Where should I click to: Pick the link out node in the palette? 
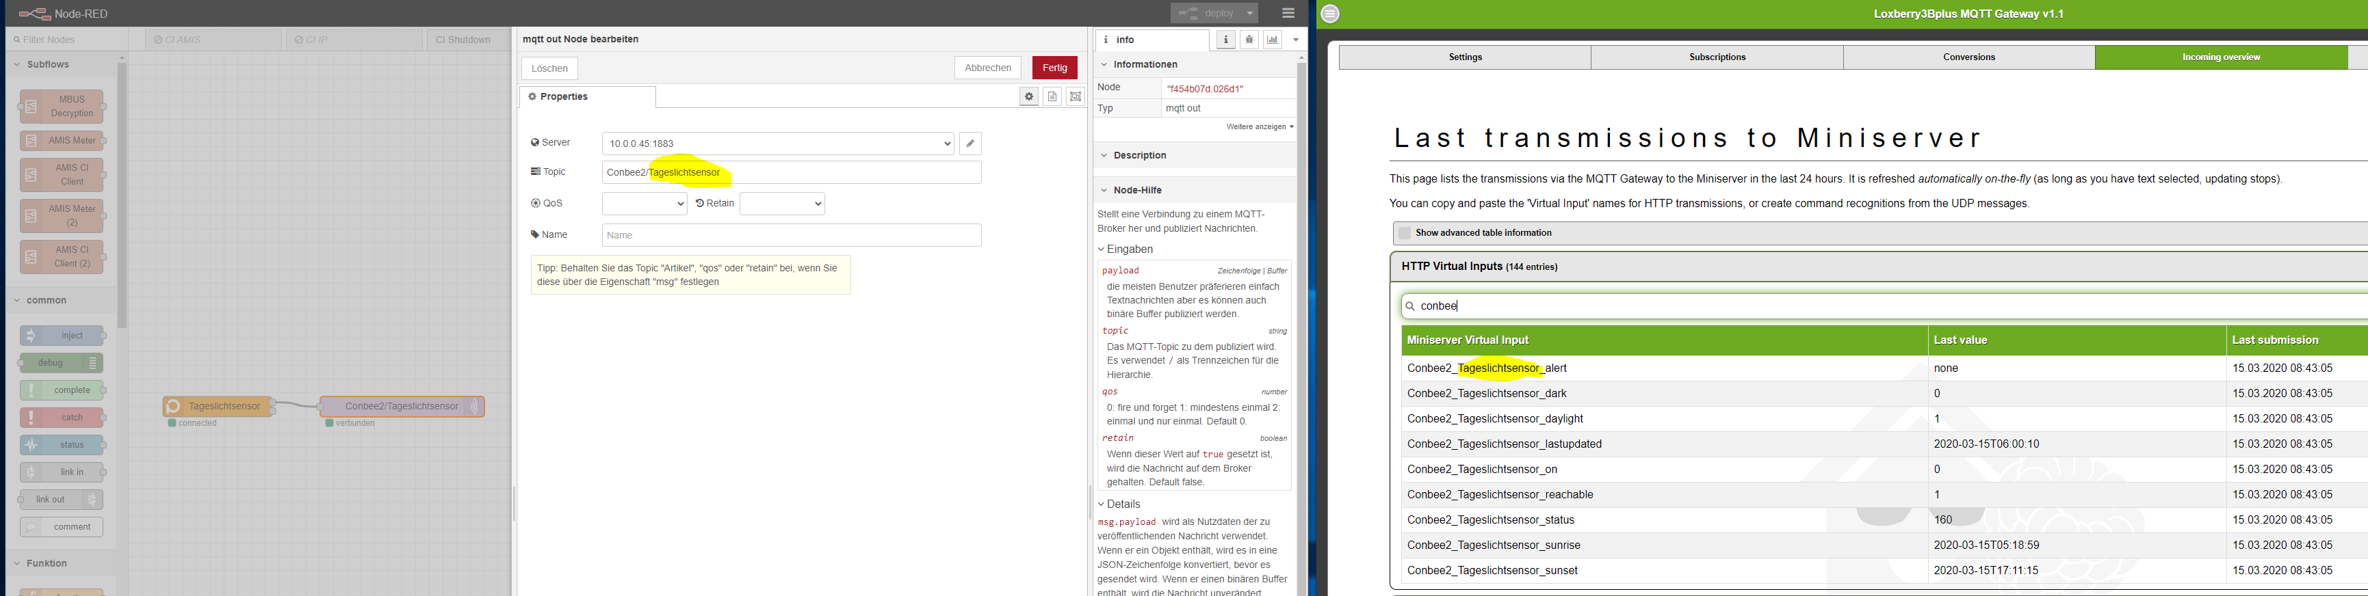click(62, 500)
